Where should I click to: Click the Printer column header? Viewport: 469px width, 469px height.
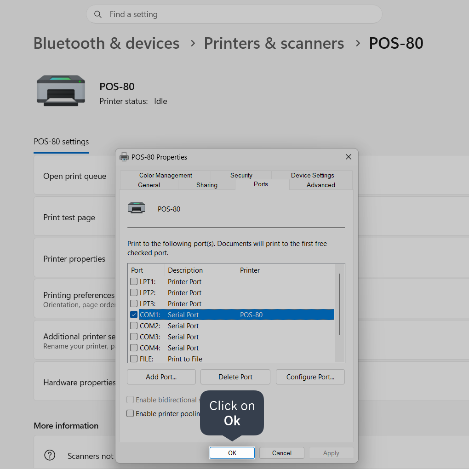pos(286,270)
